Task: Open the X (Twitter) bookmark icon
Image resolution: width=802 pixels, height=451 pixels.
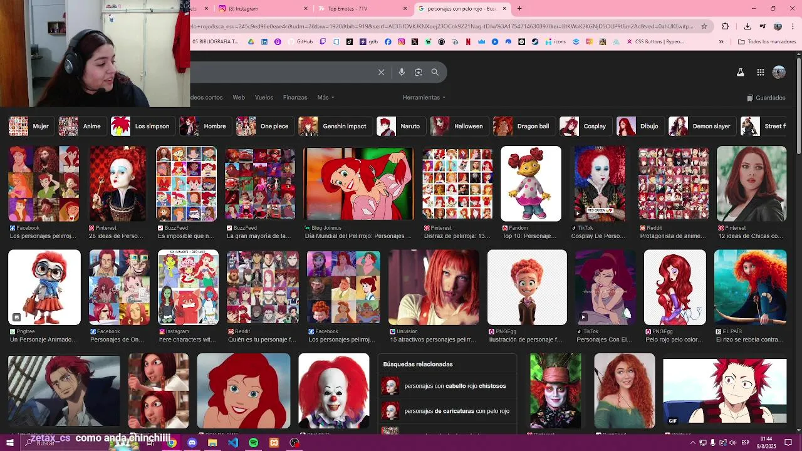Action: [415, 42]
